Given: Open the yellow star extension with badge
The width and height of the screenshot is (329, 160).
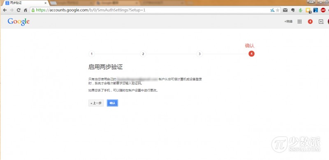Looking at the screenshot, I should point(308,10).
